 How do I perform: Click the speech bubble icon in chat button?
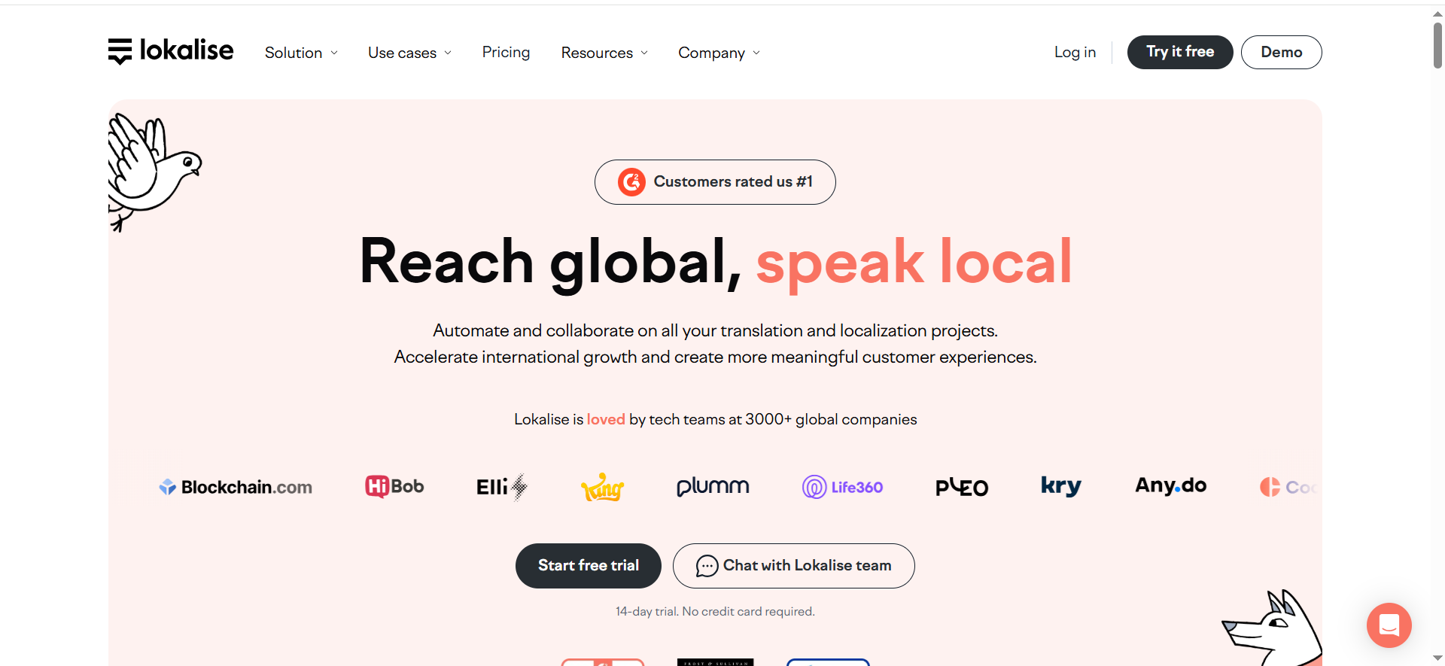707,566
